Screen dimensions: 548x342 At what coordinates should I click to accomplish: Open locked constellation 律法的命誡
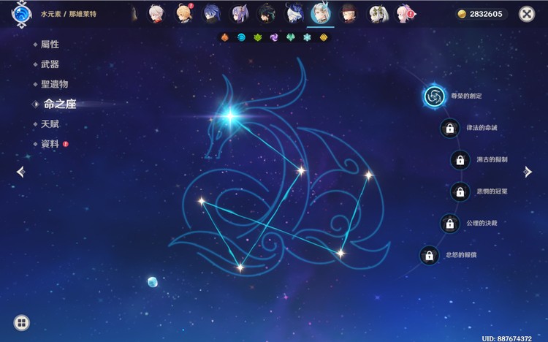pos(450,129)
